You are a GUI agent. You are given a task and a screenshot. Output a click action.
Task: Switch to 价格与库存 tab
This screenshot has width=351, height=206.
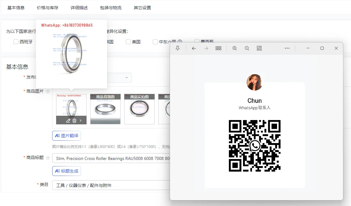tap(48, 8)
